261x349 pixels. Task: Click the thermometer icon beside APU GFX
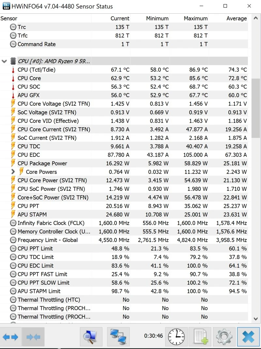click(x=13, y=95)
